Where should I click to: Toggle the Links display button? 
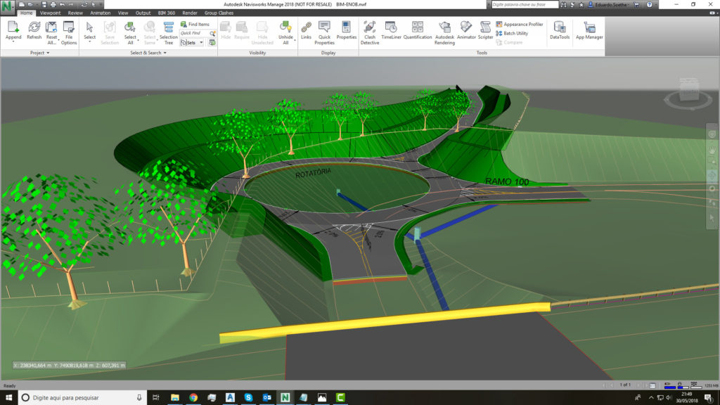tap(307, 30)
